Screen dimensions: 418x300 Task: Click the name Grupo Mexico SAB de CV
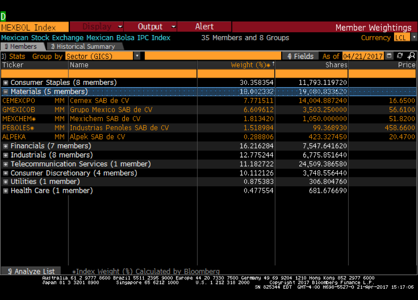click(x=111, y=110)
